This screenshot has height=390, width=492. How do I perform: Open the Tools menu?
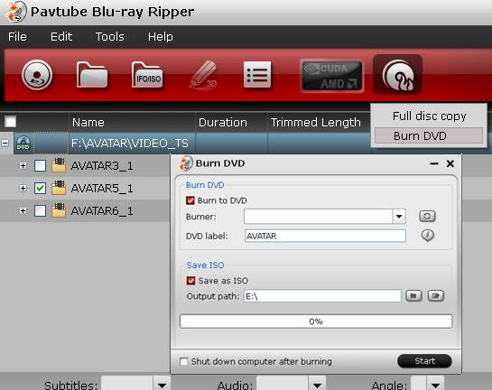[110, 37]
